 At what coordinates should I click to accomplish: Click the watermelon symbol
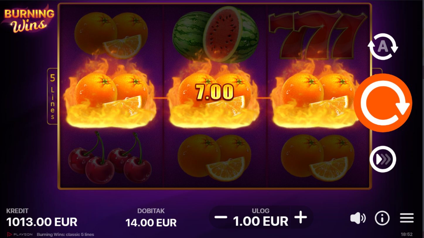pyautogui.click(x=215, y=34)
